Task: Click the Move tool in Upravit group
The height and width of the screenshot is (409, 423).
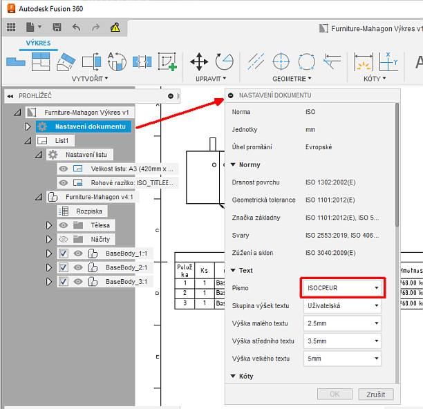Action: 200,61
